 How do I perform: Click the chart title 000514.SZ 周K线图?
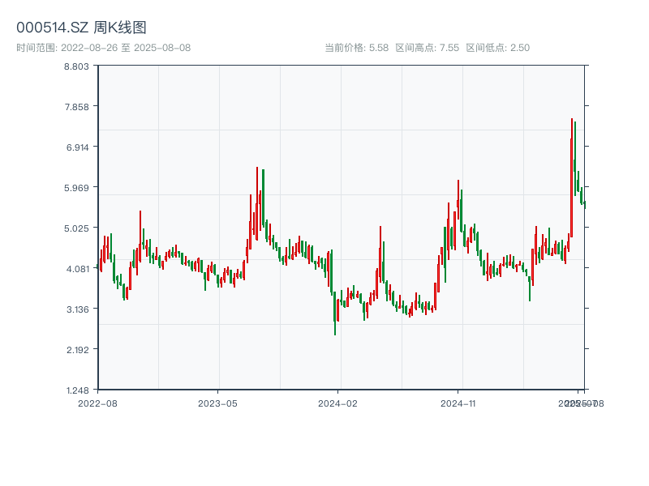[x=81, y=28]
